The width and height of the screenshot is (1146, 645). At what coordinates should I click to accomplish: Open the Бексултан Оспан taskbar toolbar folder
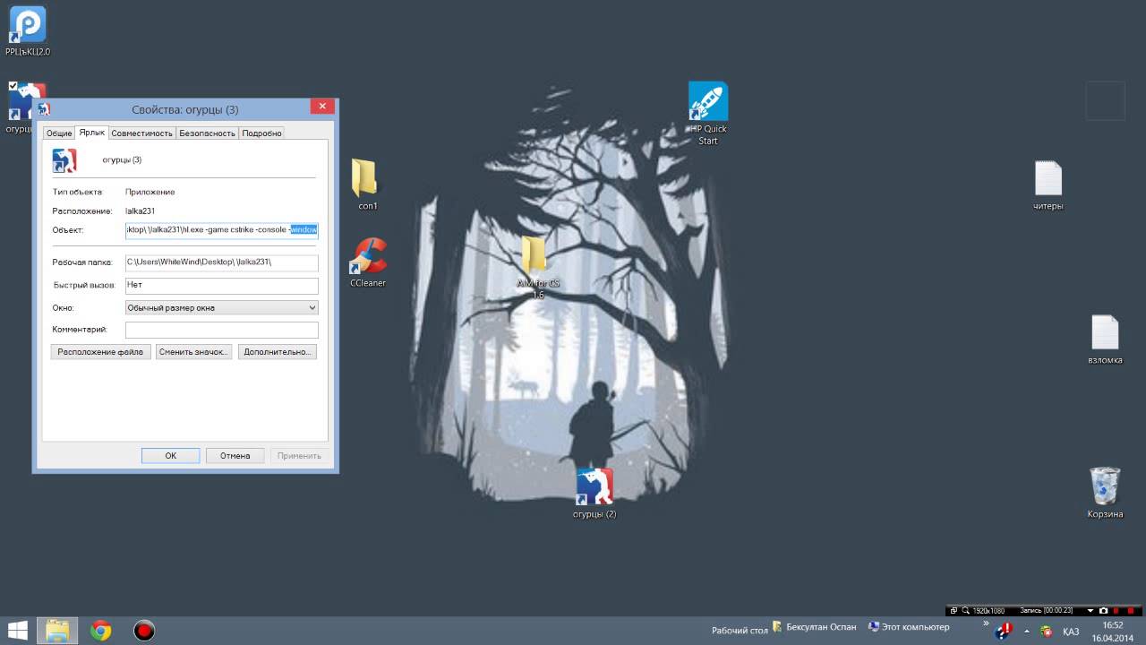(x=813, y=628)
